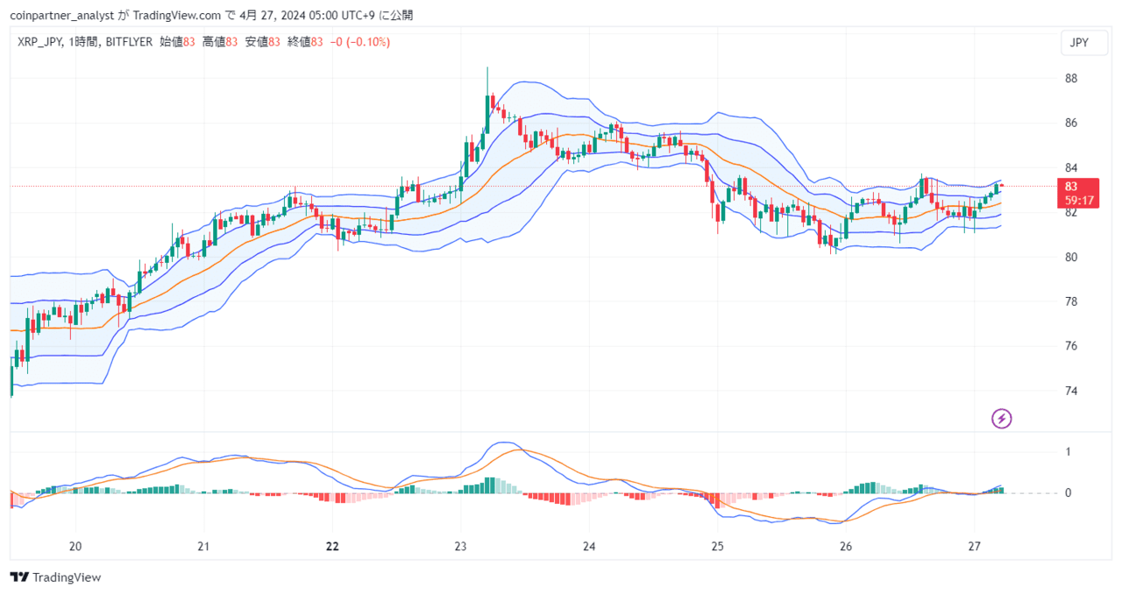Image resolution: width=1122 pixels, height=594 pixels.
Task: Click the 88 price axis label
Action: 1071,79
